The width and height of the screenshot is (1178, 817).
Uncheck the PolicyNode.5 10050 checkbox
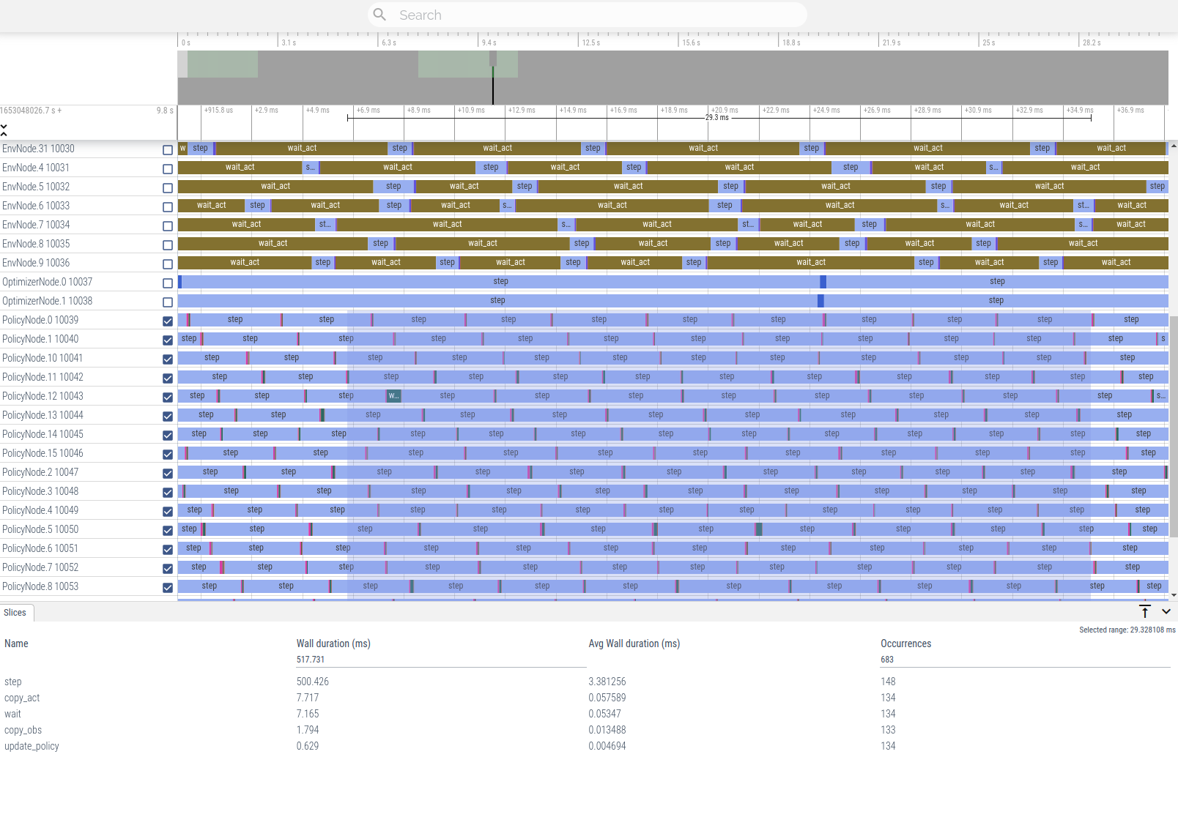coord(168,531)
